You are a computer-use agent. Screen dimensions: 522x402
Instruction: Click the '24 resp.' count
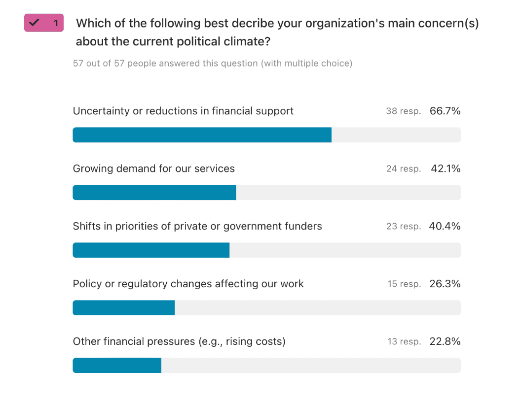pyautogui.click(x=403, y=169)
